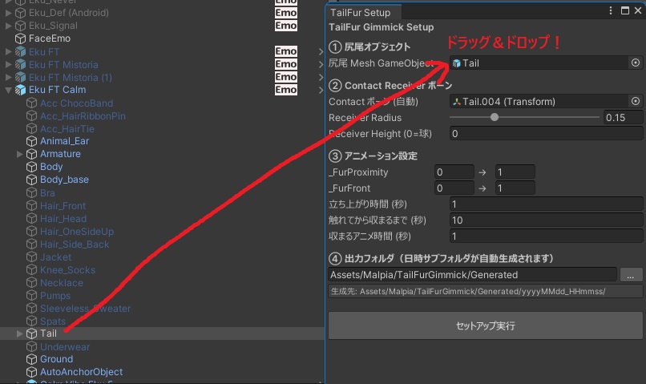646x384 pixels.
Task: Click the _FurProximity start value field
Action: (454, 172)
